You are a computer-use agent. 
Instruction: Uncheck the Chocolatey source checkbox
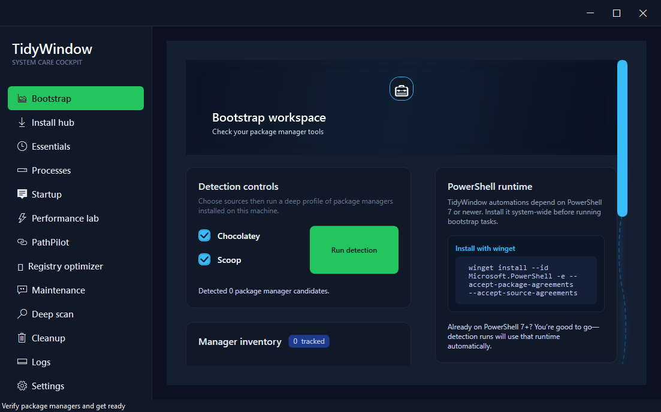tap(204, 235)
